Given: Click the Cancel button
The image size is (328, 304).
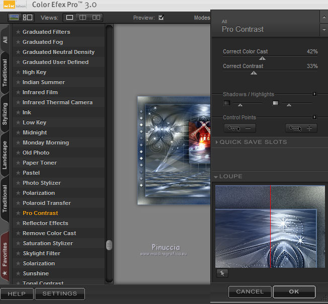Looking at the screenshot, I should pos(250,291).
